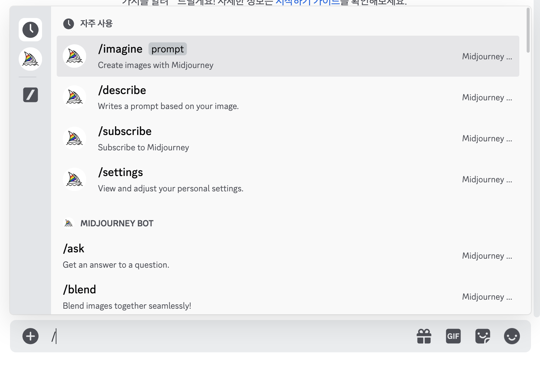Click 'Writes a prompt based on your image.'
The width and height of the screenshot is (540, 368).
pyautogui.click(x=168, y=106)
